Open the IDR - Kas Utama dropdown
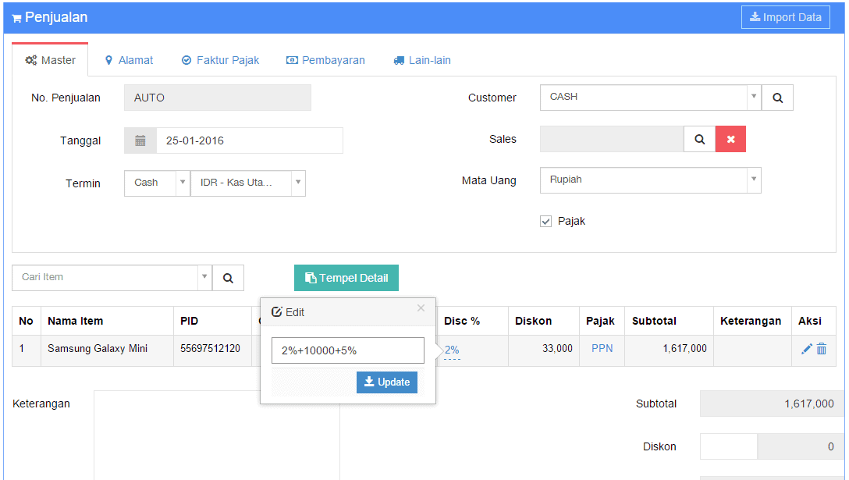The width and height of the screenshot is (849, 480). pyautogui.click(x=298, y=183)
